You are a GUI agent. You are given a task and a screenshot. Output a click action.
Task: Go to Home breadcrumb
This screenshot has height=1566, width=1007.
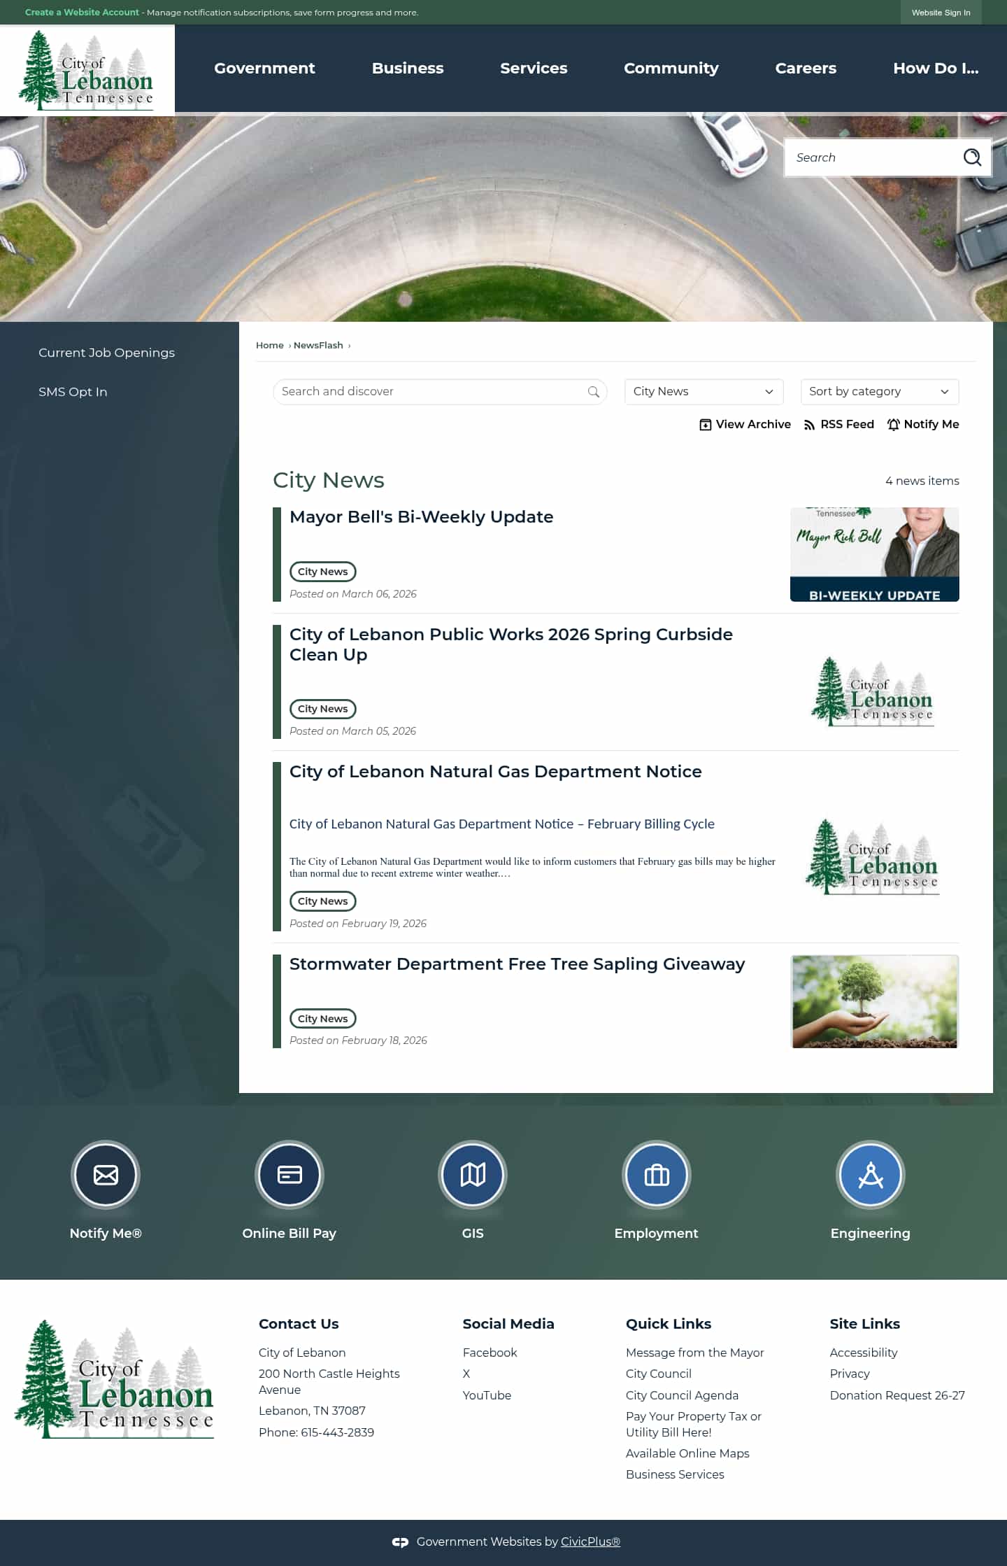pos(269,345)
